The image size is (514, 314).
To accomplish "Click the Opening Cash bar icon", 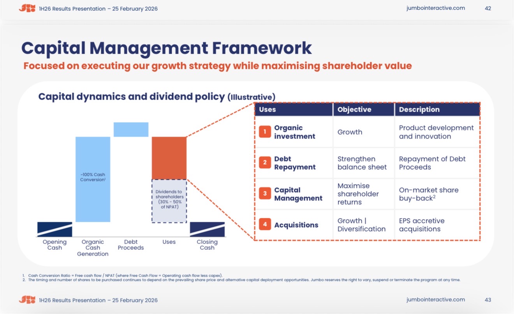I will [x=55, y=229].
